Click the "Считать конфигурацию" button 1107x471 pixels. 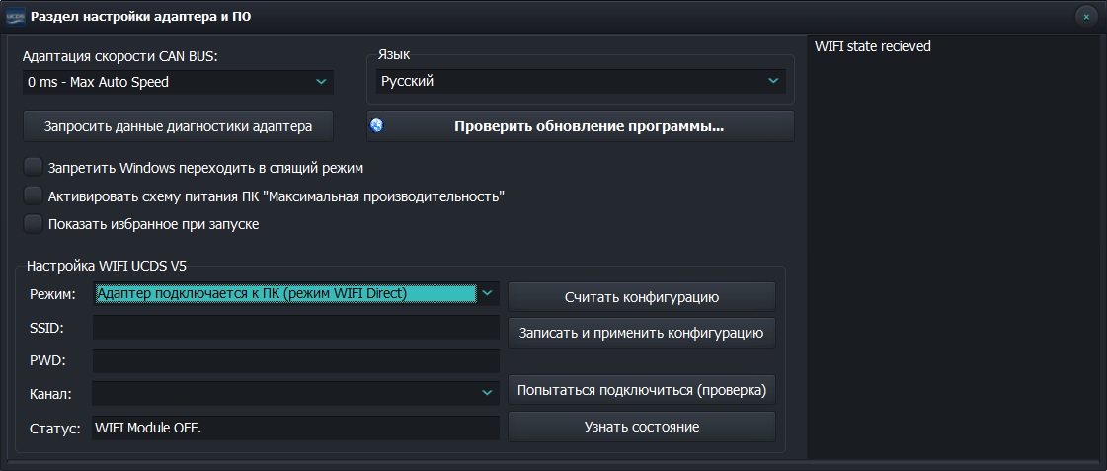641,297
